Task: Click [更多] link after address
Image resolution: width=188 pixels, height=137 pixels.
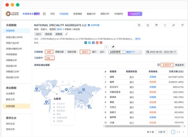Action: tap(138, 39)
